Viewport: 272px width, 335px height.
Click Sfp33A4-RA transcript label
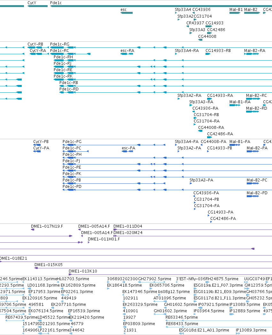[187, 51]
